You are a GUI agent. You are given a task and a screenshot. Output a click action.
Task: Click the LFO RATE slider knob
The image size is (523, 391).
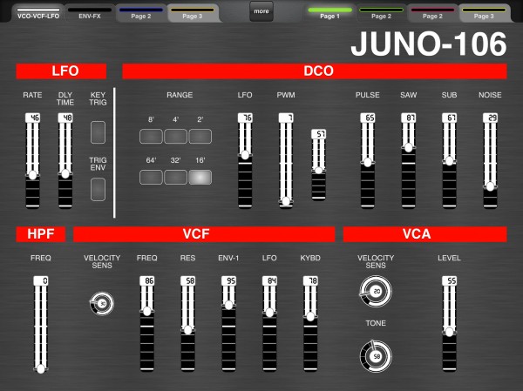coord(33,175)
